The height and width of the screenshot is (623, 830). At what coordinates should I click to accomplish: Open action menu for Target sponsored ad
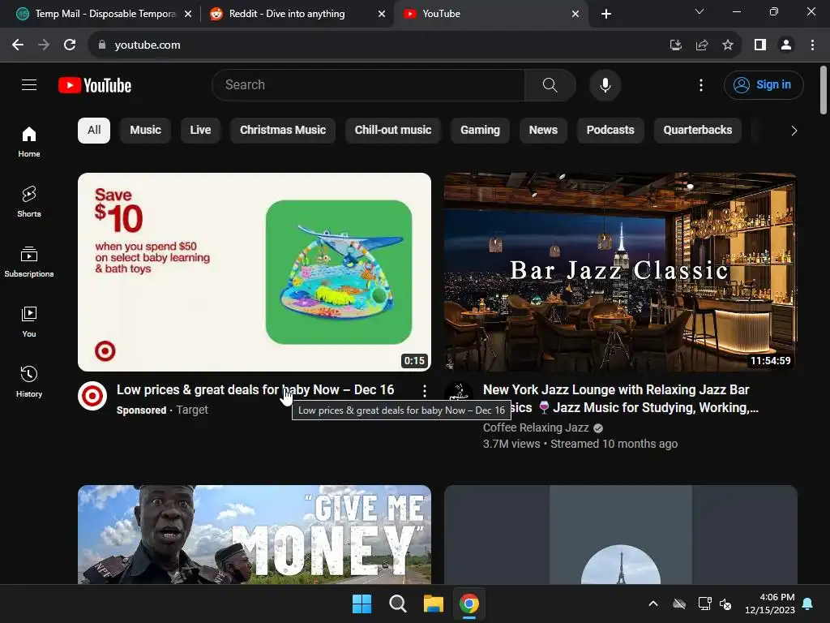(424, 391)
